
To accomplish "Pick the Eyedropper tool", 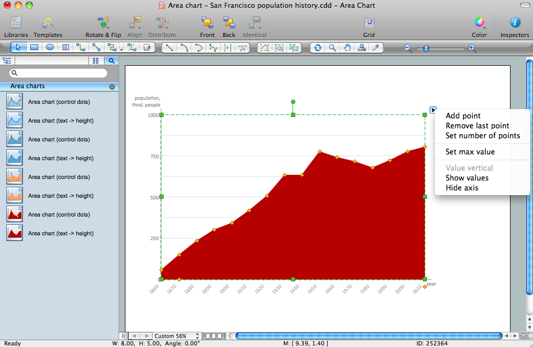I will coord(376,47).
